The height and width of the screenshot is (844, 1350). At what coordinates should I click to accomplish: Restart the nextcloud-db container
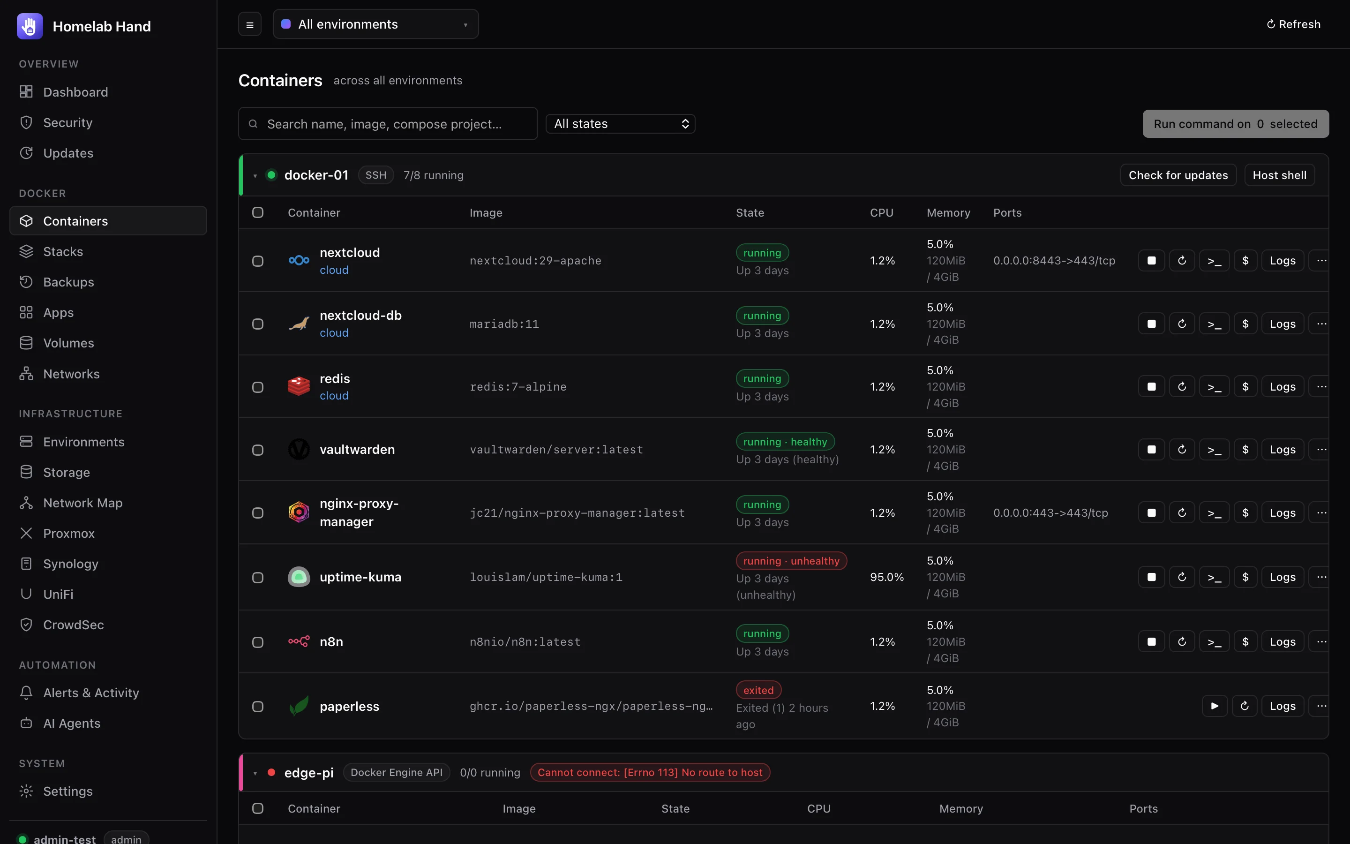[x=1182, y=324]
